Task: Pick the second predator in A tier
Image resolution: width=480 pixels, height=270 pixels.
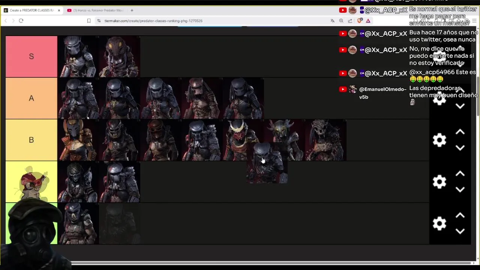Action: [x=120, y=98]
